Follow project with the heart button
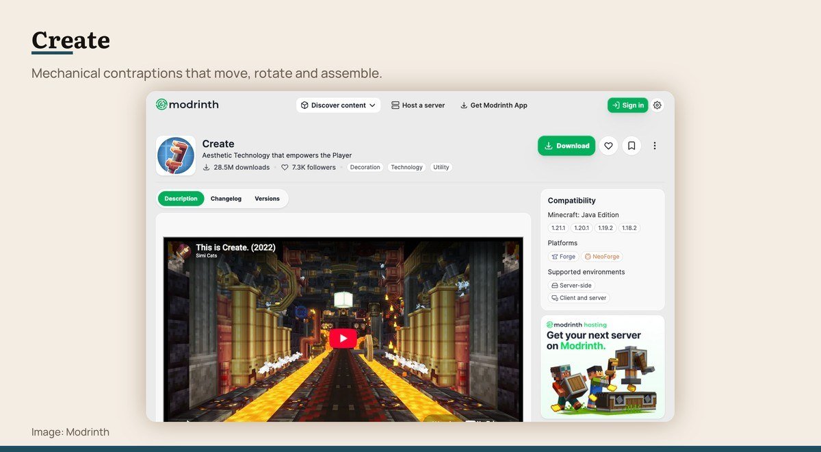The width and height of the screenshot is (821, 452). tap(608, 146)
